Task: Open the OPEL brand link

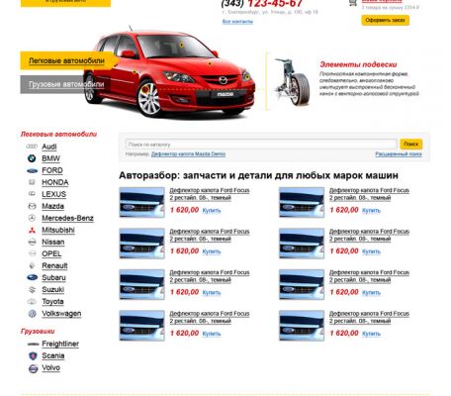Action: [x=51, y=253]
